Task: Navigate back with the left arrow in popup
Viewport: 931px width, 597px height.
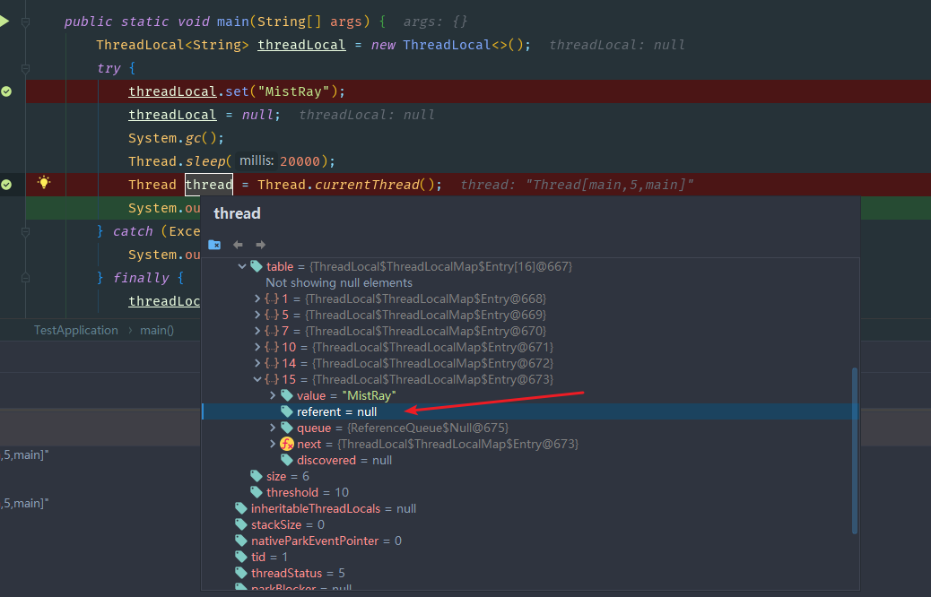Action: (238, 245)
